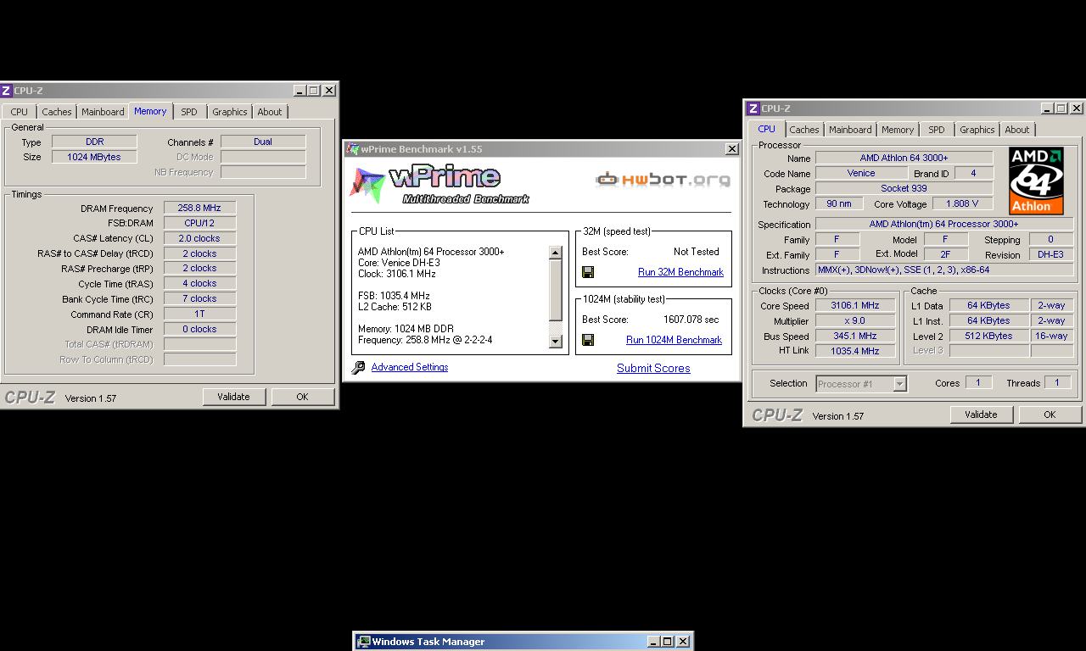This screenshot has width=1086, height=651.
Task: Select the SPD tab in the left CPU-Z window
Action: 189,112
